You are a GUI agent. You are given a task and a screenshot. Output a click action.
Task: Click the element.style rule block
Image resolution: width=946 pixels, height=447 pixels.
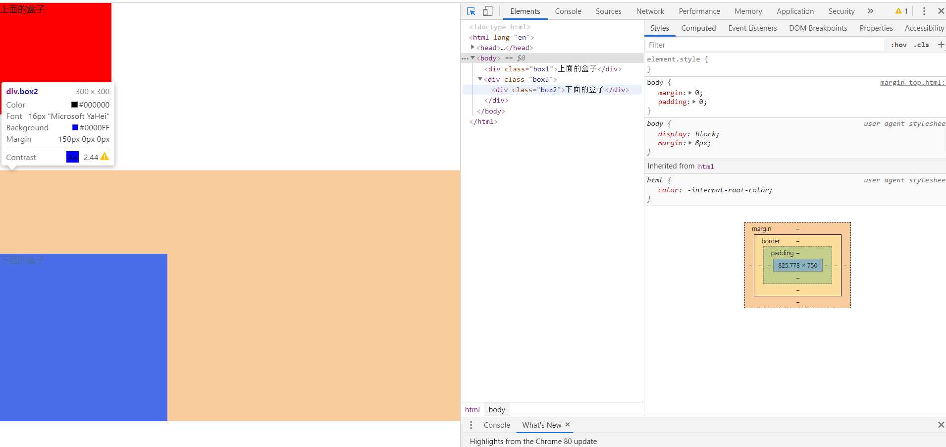pos(795,64)
